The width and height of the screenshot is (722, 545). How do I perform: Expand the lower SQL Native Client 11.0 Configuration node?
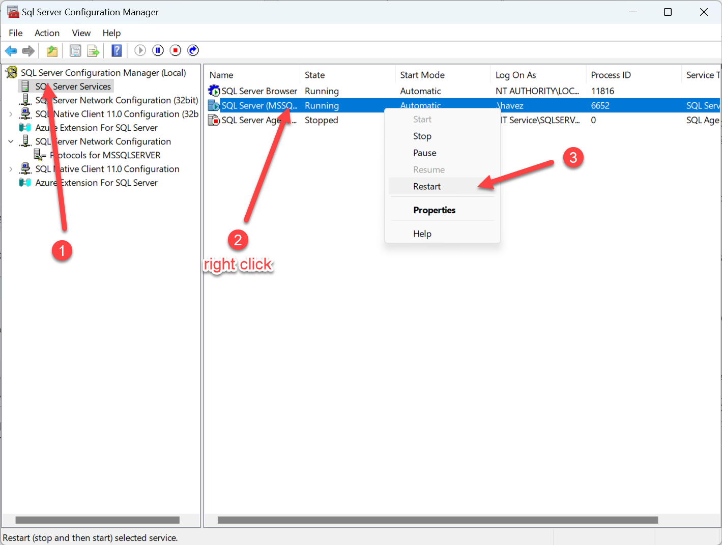pyautogui.click(x=11, y=169)
